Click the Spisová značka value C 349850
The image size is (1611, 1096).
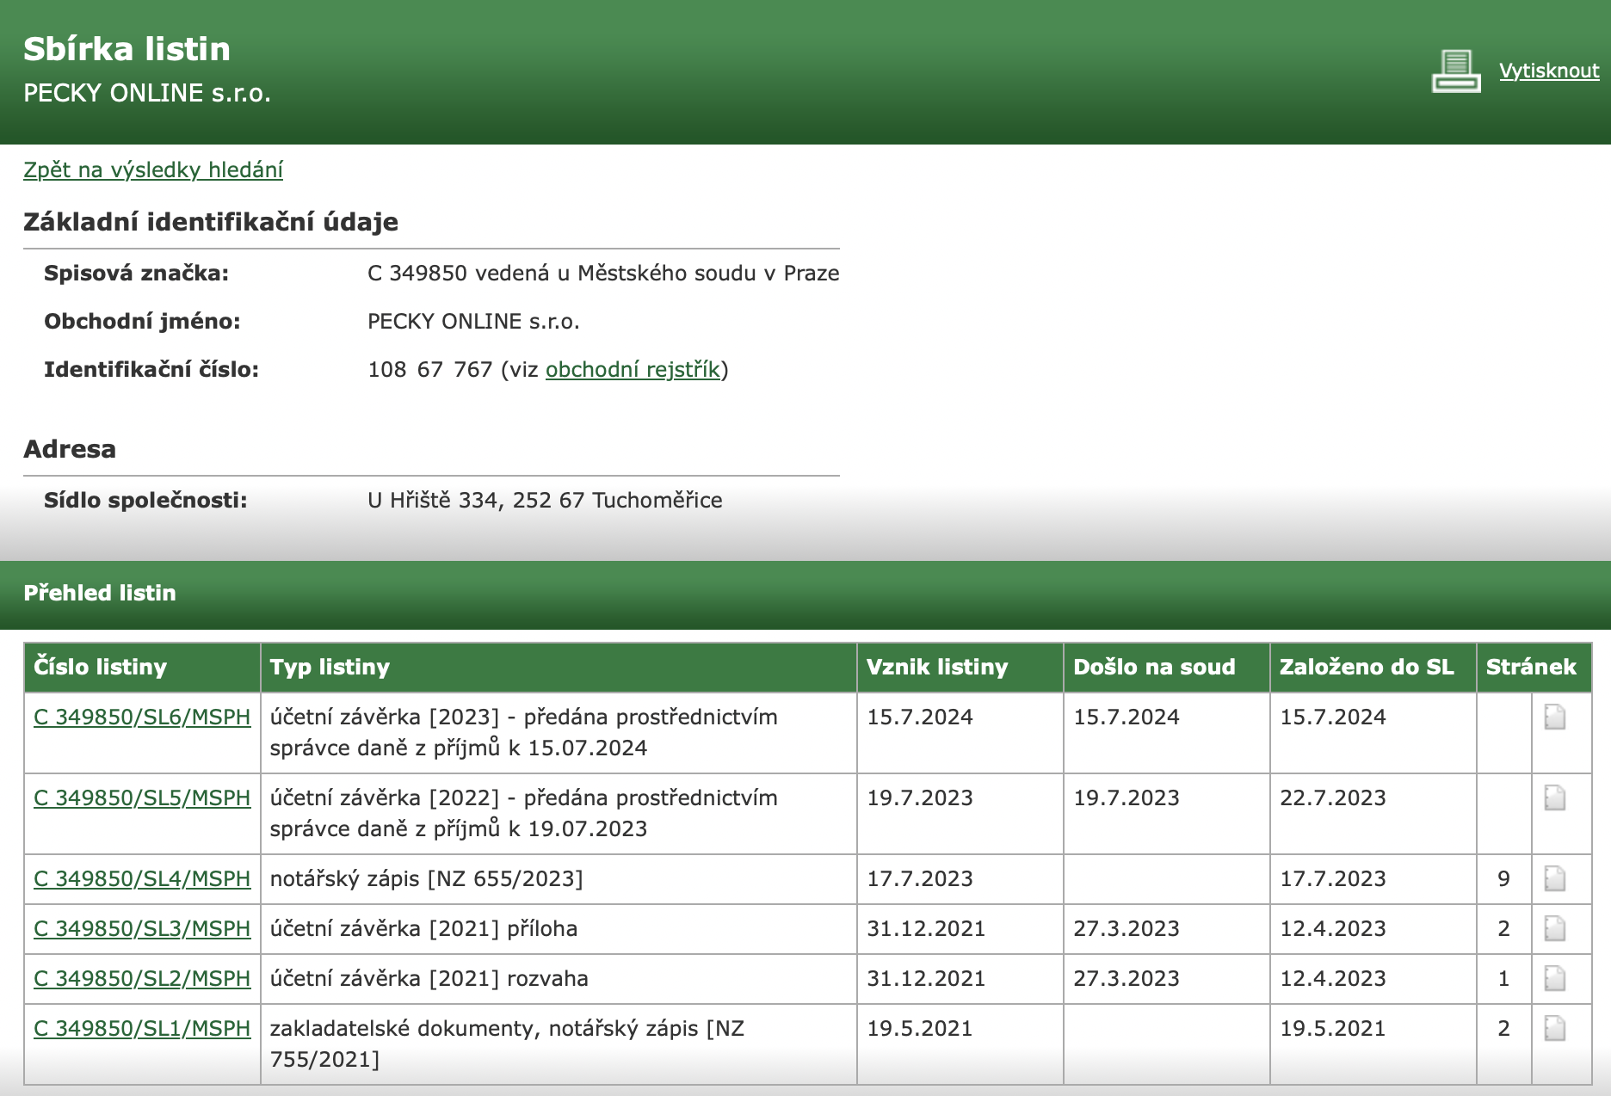pos(603,273)
